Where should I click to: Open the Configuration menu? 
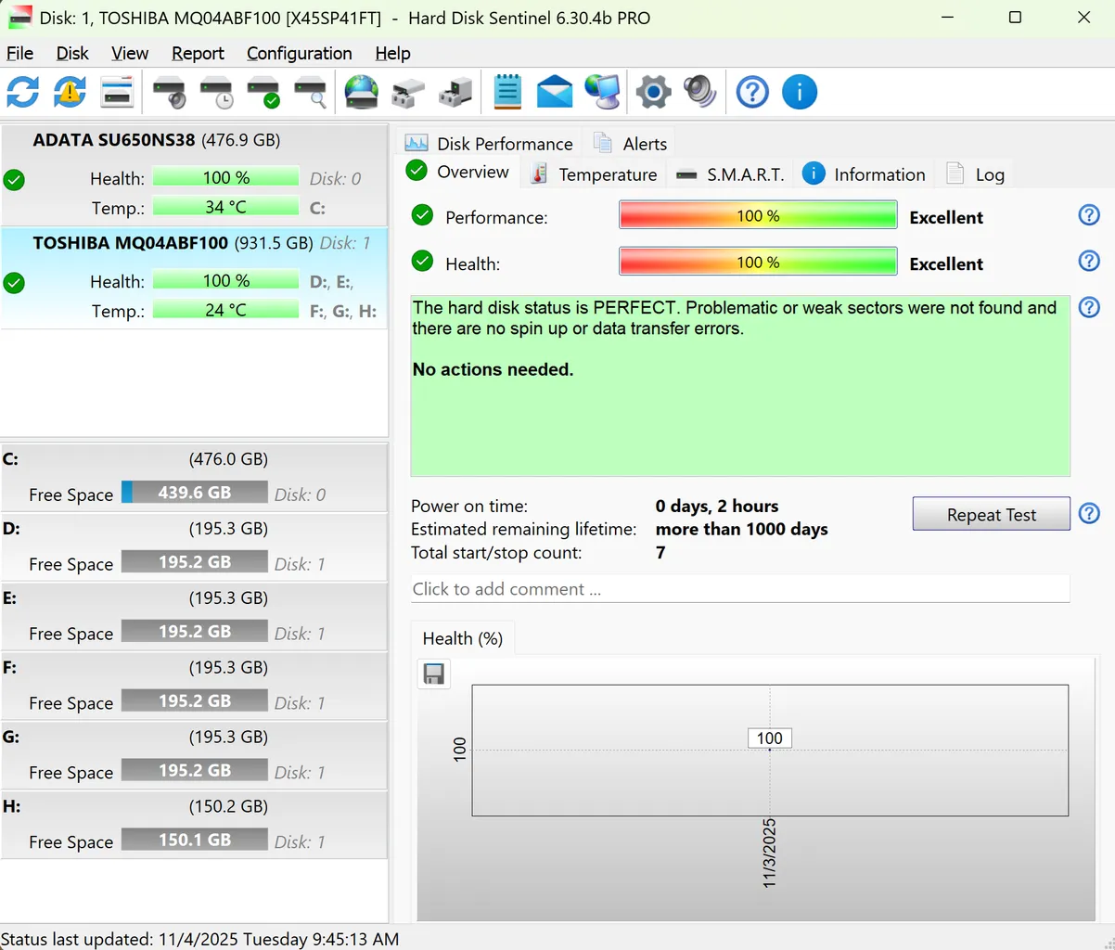pyautogui.click(x=299, y=53)
